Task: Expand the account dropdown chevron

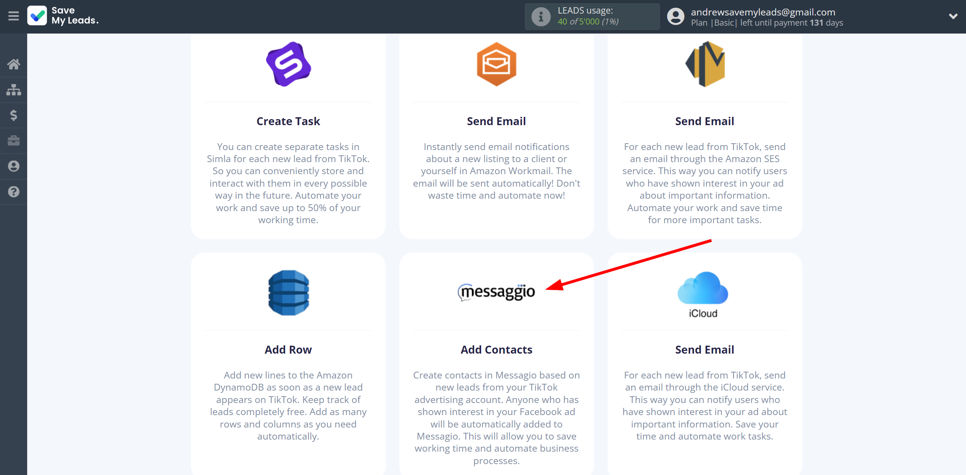Action: (x=953, y=16)
